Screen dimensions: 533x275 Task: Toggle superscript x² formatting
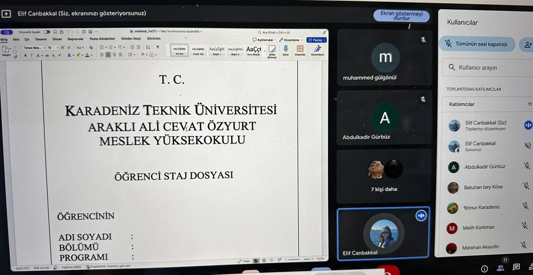pyautogui.click(x=59, y=55)
